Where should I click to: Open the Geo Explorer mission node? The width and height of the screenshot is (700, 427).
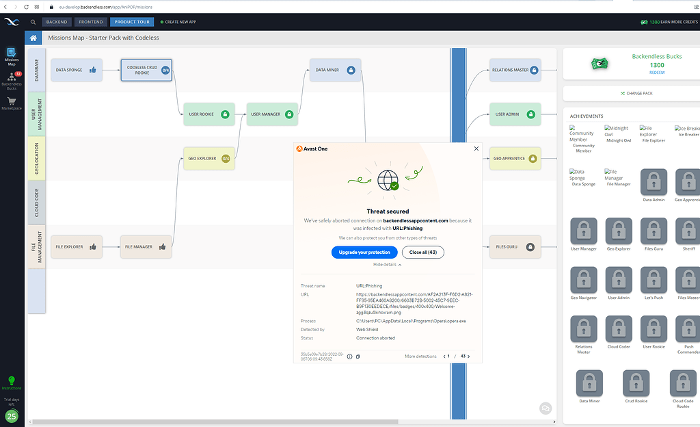(x=209, y=159)
